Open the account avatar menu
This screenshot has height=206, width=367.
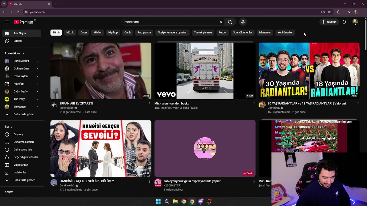[355, 22]
